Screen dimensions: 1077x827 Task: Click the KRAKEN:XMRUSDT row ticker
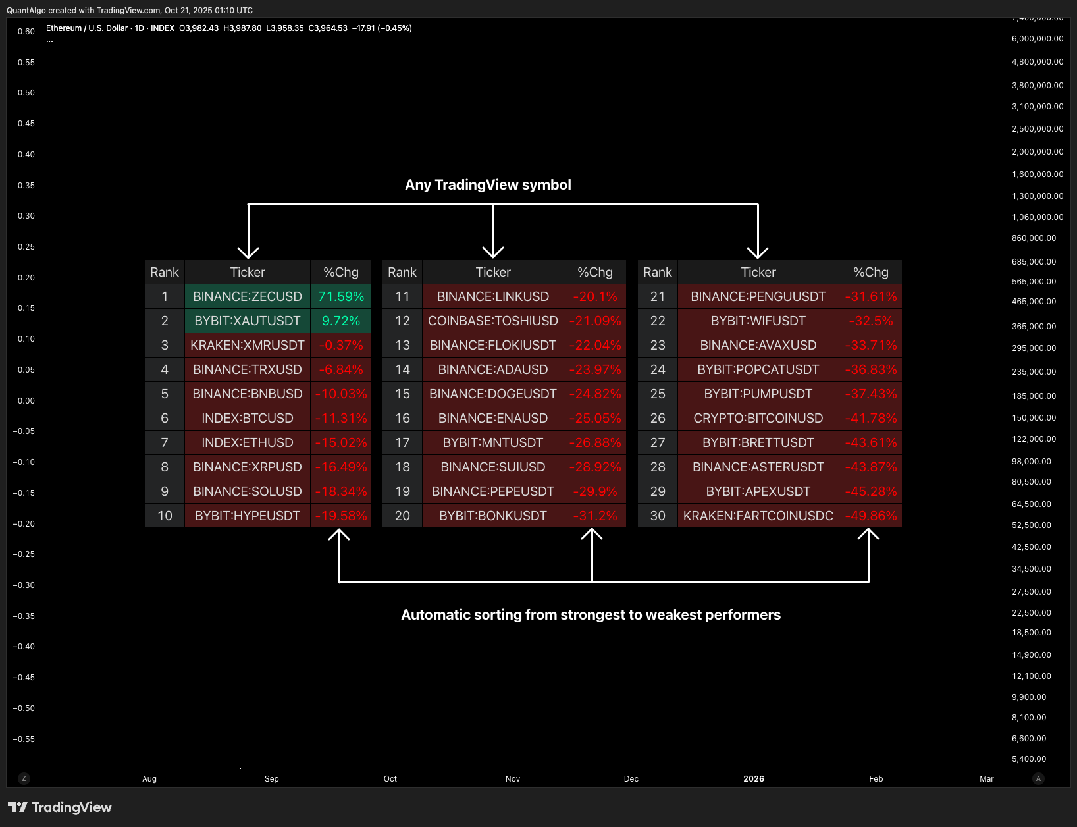click(248, 345)
